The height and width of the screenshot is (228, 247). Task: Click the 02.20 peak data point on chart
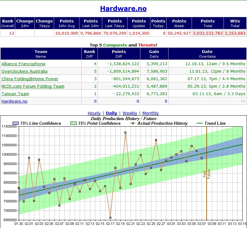(125, 133)
